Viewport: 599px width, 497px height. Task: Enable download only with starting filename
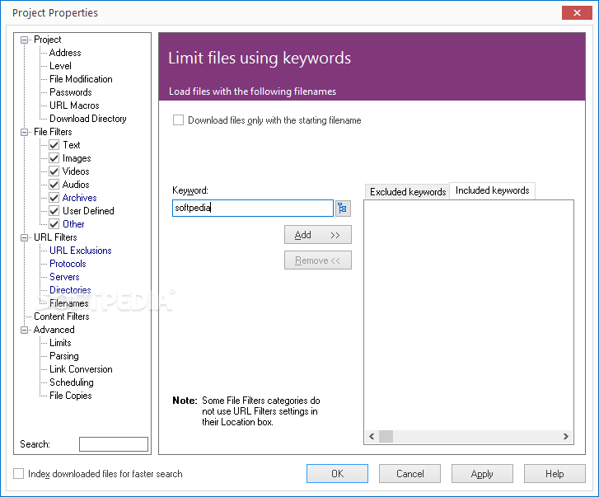click(179, 120)
